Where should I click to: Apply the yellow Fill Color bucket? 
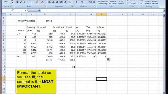pos(37,2)
